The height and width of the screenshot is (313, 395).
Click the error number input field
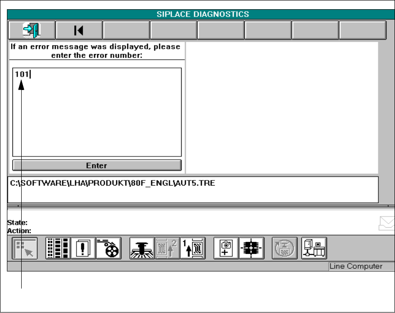tap(97, 112)
